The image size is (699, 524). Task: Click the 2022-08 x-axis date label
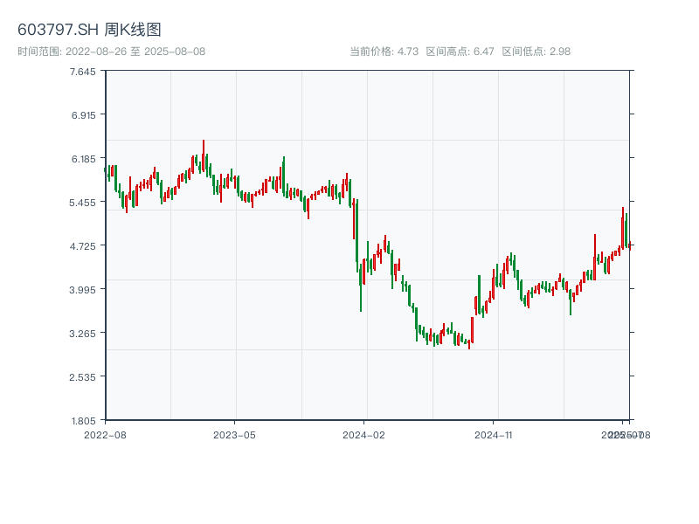click(105, 434)
